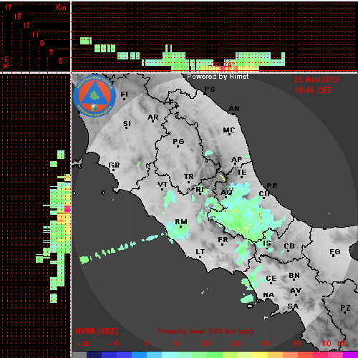Click the HVMI [dBZ] legend title
Screen dimensions: 358x358
[97, 331]
